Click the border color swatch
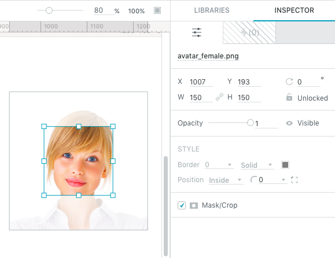The height and width of the screenshot is (258, 335). [285, 165]
